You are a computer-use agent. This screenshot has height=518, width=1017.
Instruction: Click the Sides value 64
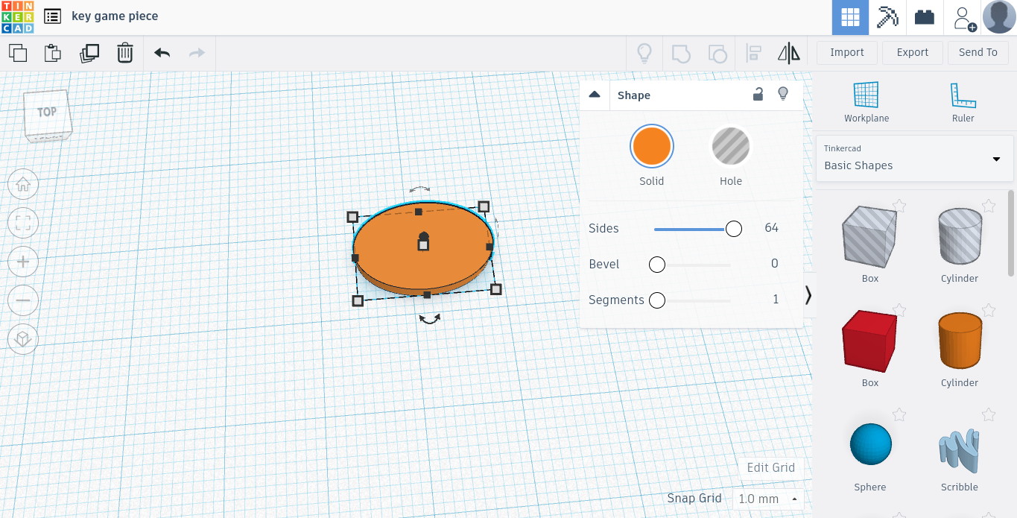click(x=771, y=228)
